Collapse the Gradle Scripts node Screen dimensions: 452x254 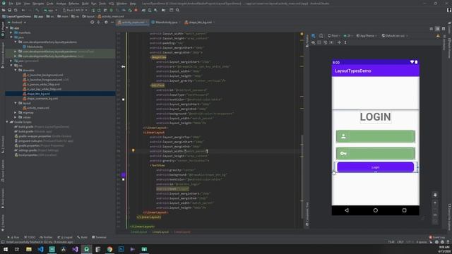pos(7,122)
